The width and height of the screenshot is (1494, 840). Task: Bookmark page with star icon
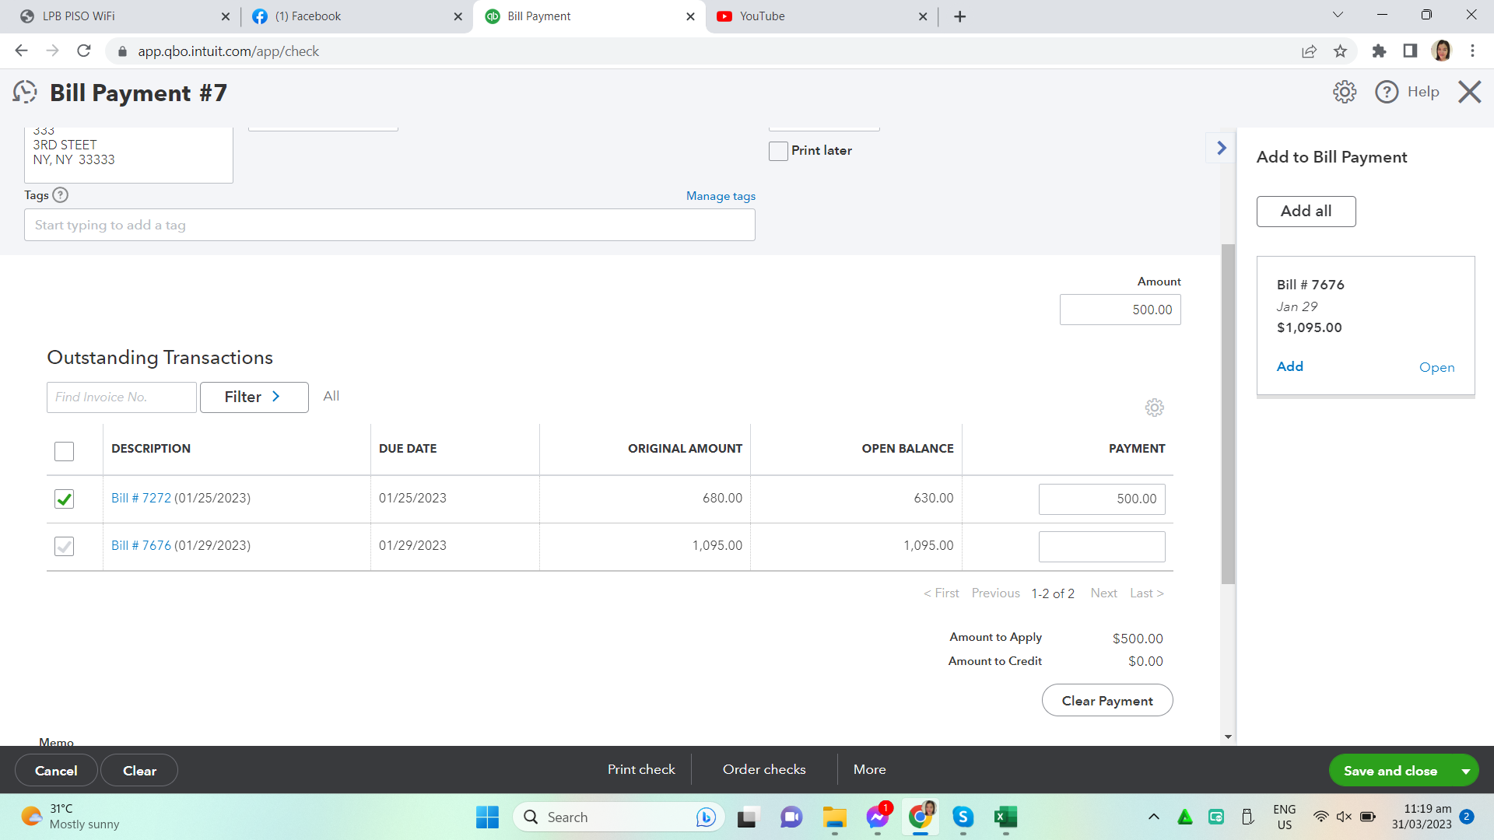point(1340,51)
